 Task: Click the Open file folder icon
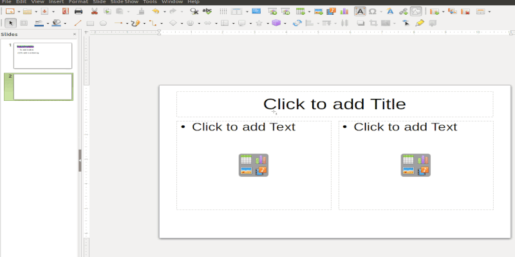pos(27,12)
